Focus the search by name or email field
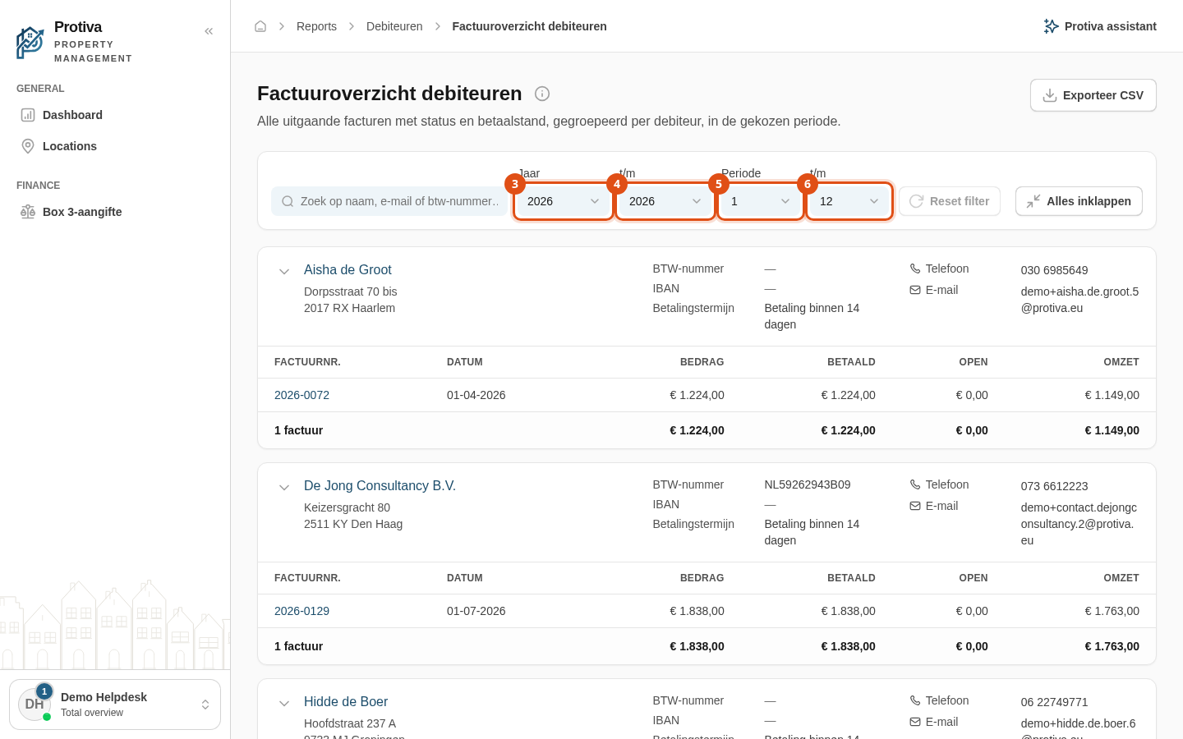The width and height of the screenshot is (1183, 739). click(389, 201)
